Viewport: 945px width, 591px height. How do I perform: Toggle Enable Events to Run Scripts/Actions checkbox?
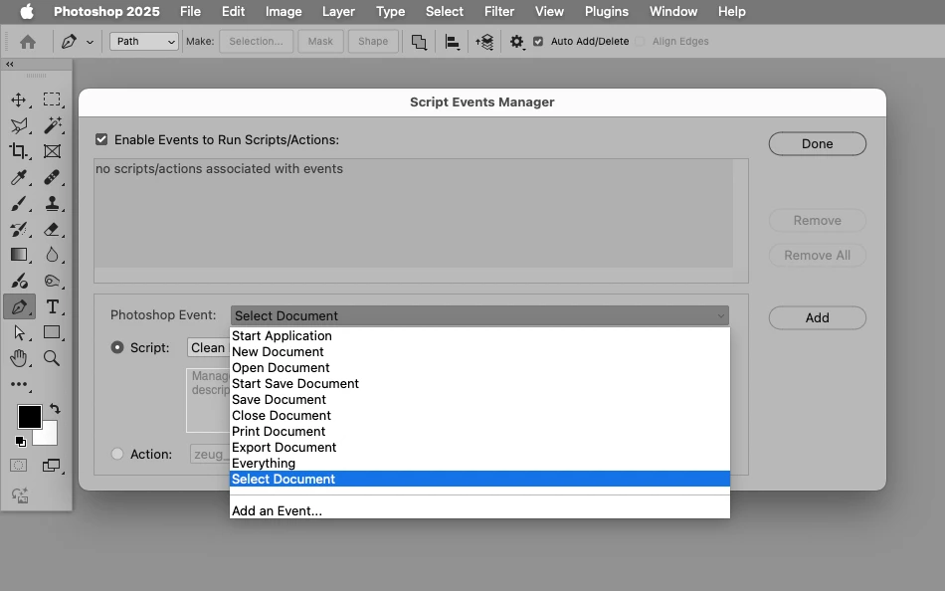pos(101,139)
